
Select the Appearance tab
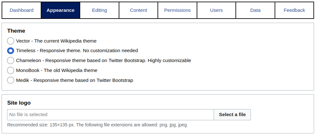pyautogui.click(x=60, y=10)
